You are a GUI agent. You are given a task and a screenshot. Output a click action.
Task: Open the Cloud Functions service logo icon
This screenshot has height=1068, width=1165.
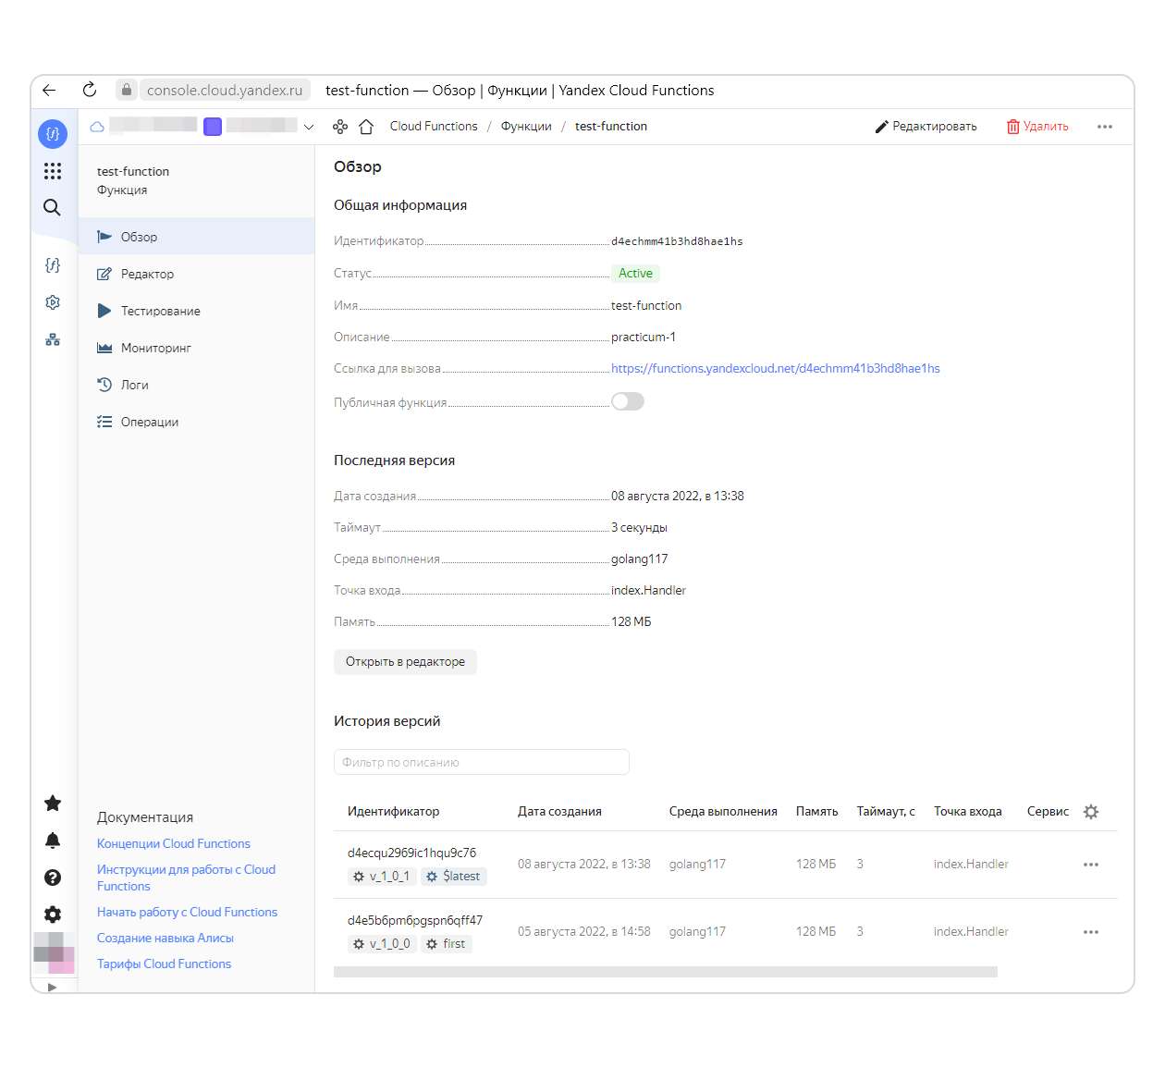[x=53, y=134]
